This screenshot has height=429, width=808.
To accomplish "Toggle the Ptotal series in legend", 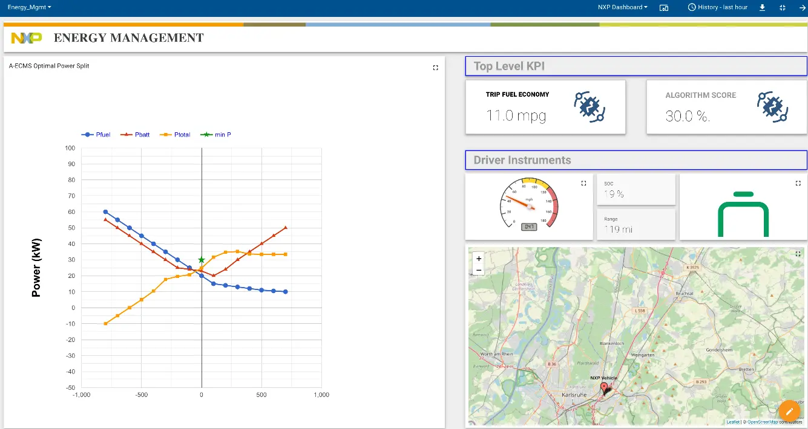I will coord(175,135).
